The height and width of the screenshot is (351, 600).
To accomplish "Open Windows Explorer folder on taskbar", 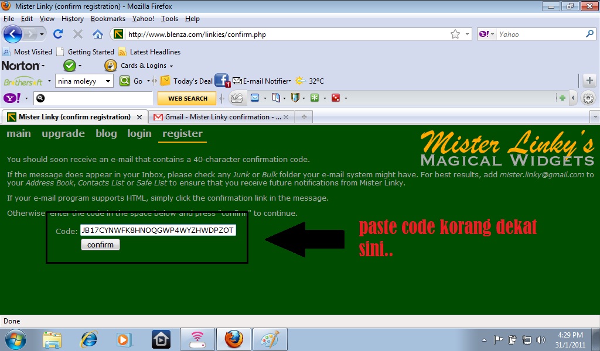I will [x=52, y=339].
